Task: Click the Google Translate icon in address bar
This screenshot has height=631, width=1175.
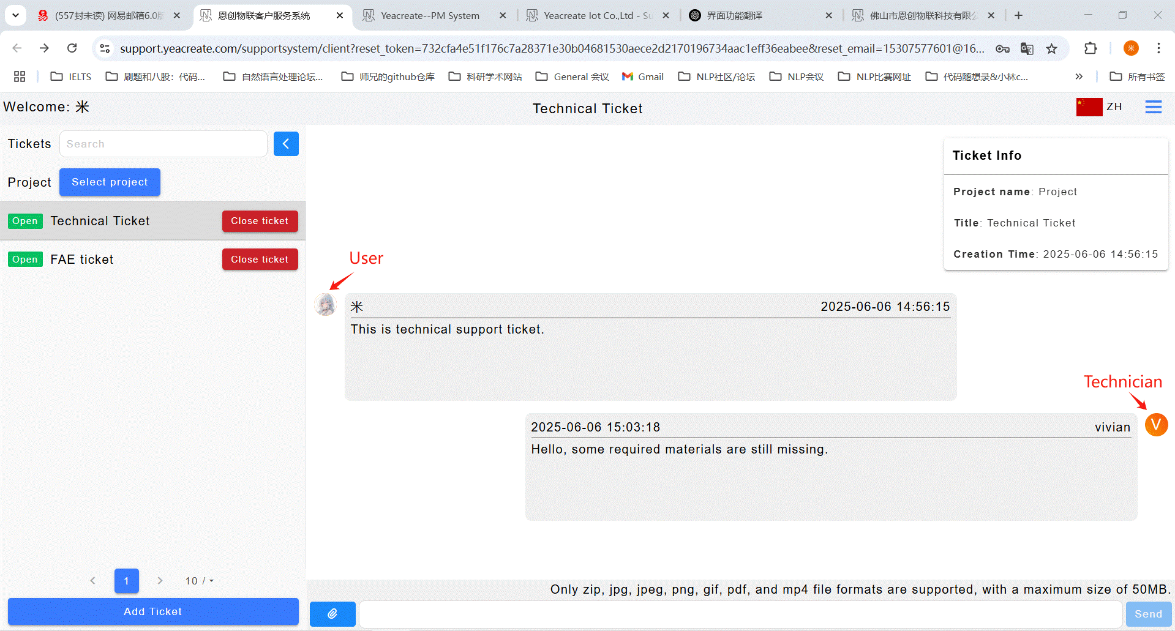Action: click(x=1027, y=48)
